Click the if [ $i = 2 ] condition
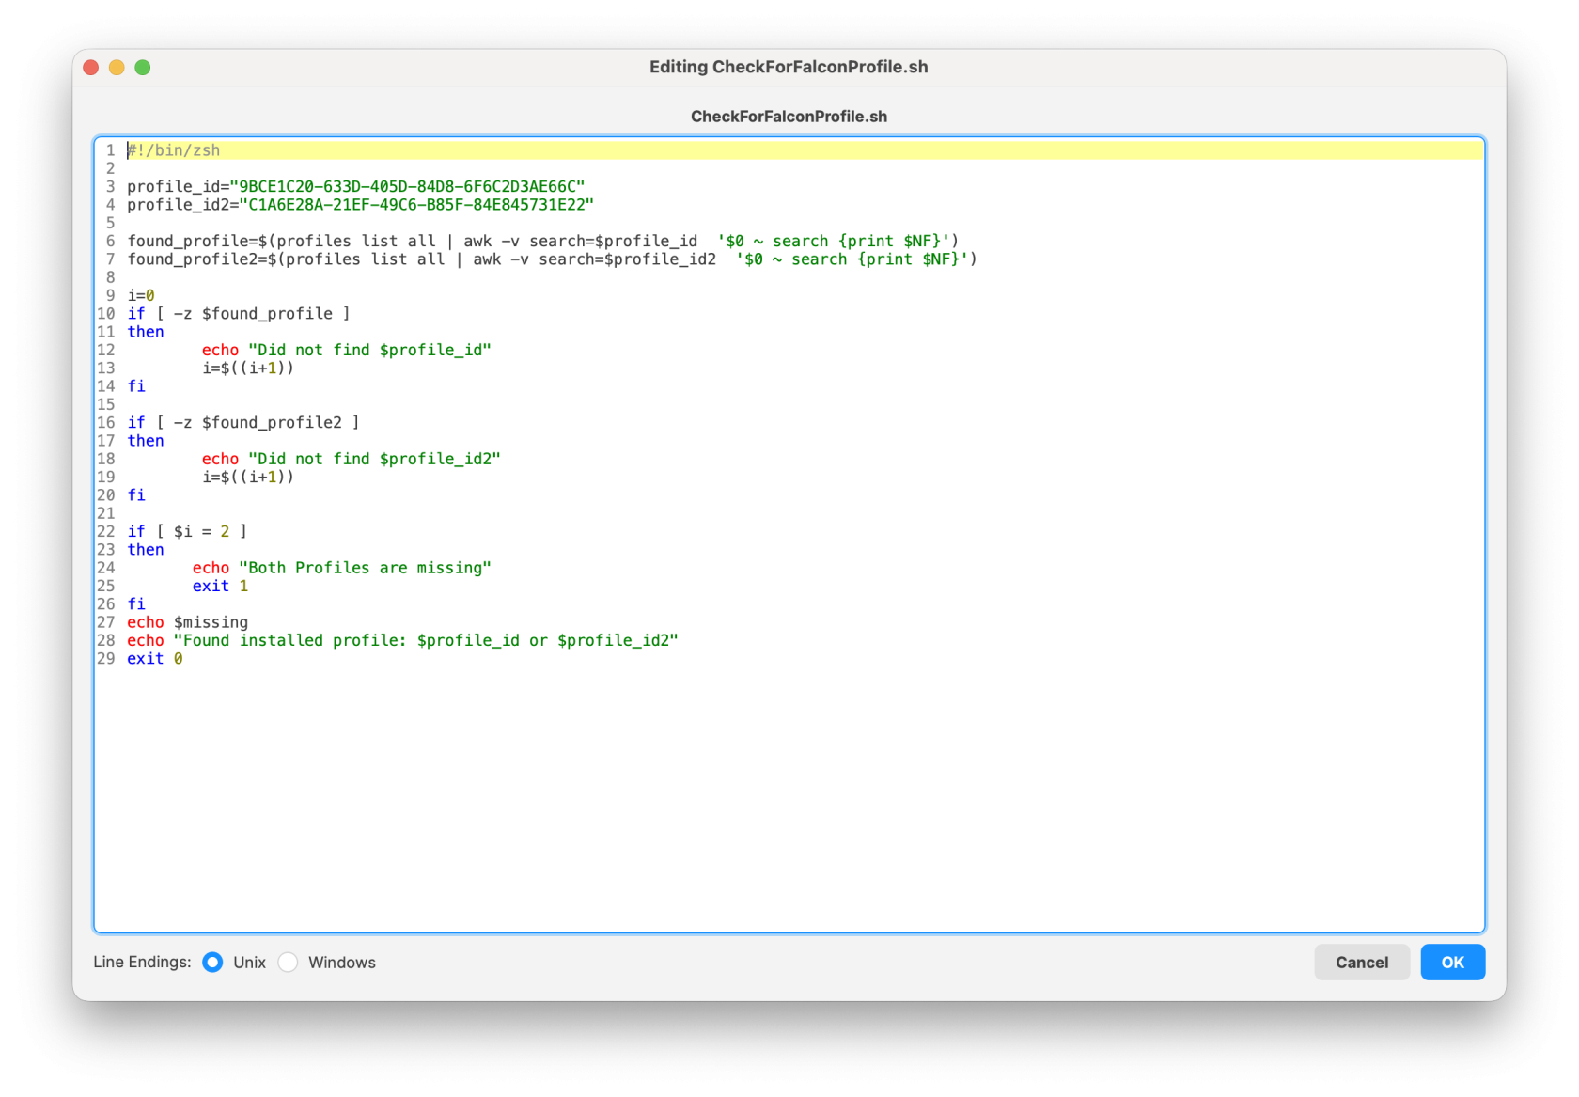1579x1097 pixels. point(185,530)
